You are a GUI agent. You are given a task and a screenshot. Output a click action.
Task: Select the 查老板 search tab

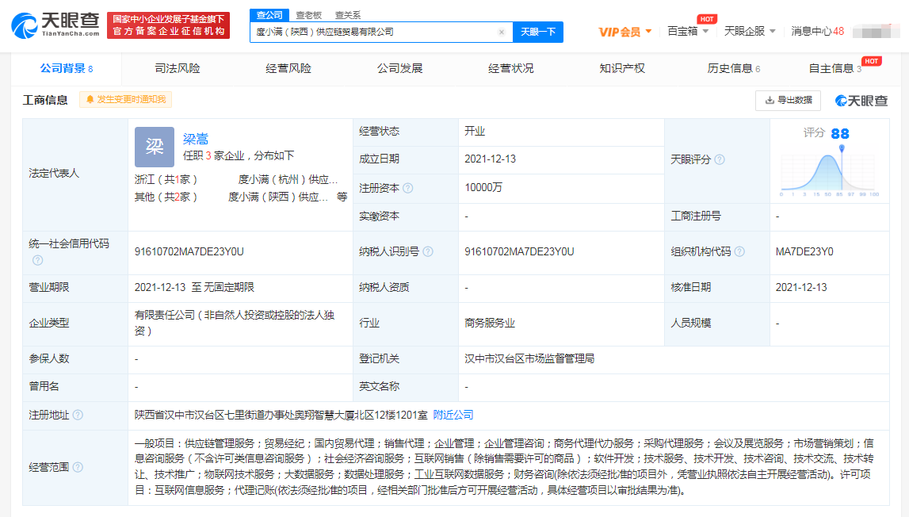[308, 15]
